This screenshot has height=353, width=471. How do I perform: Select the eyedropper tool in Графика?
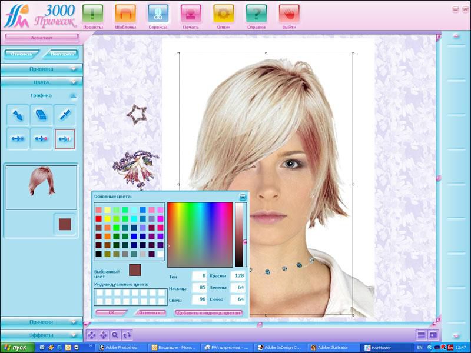tap(64, 115)
